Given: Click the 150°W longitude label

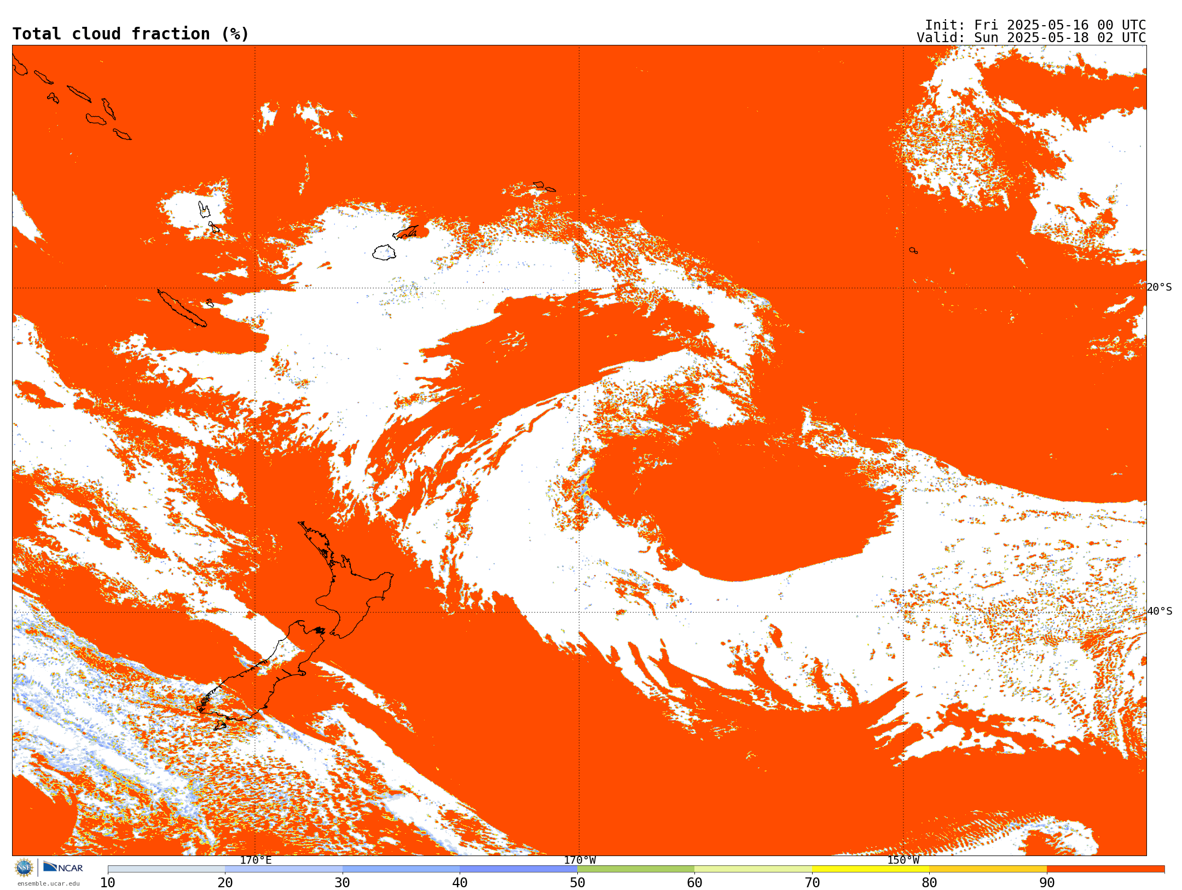Looking at the screenshot, I should 903,860.
